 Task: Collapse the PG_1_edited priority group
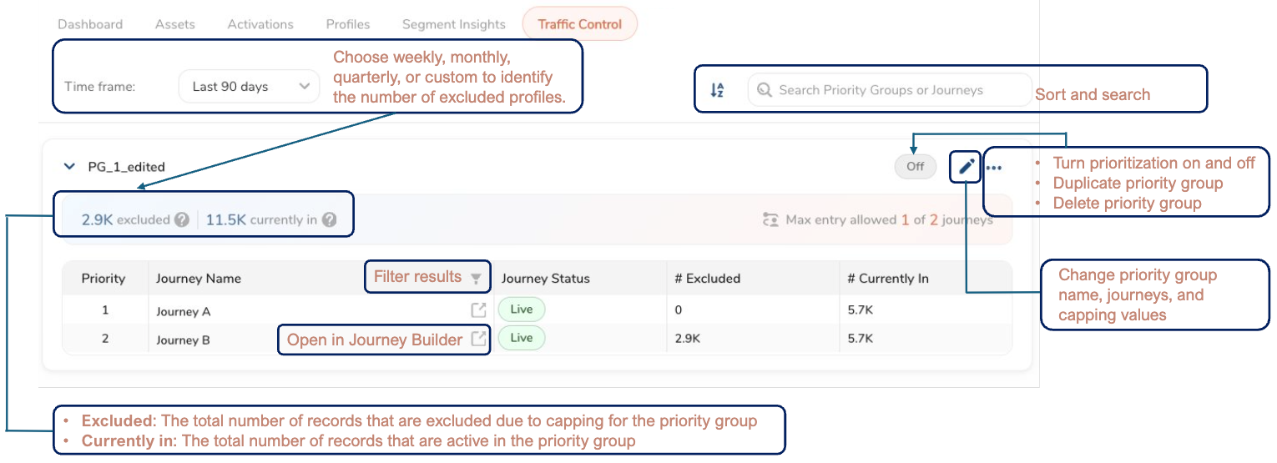coord(70,167)
